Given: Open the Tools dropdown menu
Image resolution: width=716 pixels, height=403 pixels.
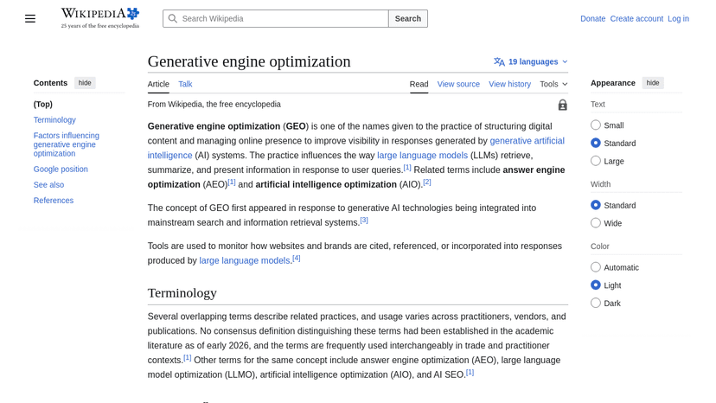Looking at the screenshot, I should 553,84.
